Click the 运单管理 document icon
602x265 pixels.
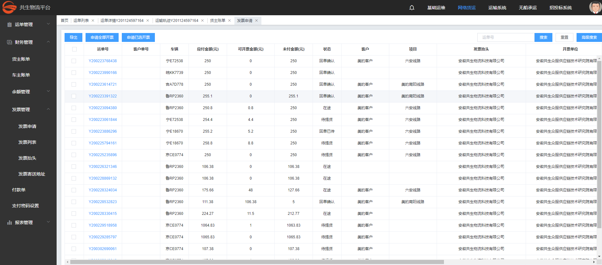(10, 24)
